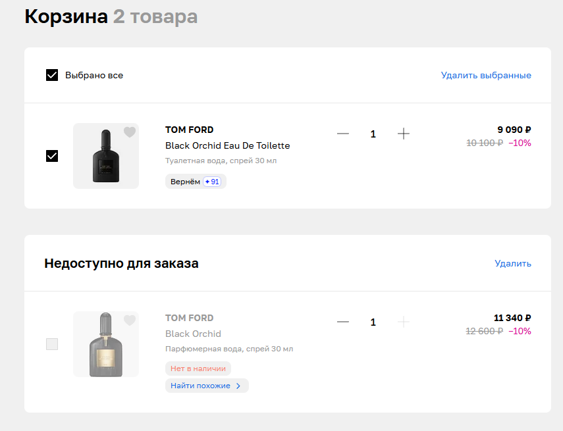The height and width of the screenshot is (431, 563).
Task: Click the 'Корзина 2 товара' heading
Action: coord(111,16)
